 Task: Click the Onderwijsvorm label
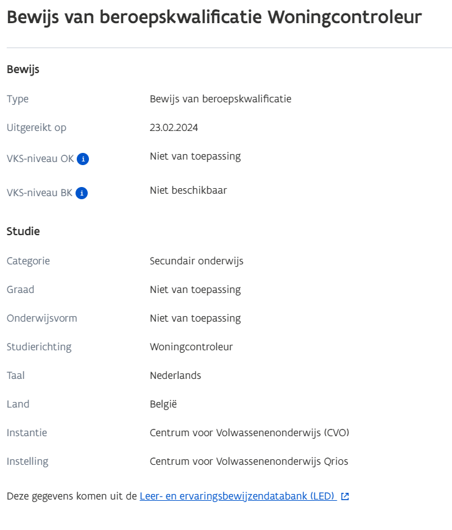click(42, 318)
